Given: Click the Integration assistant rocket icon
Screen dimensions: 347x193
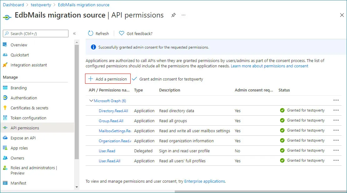Looking at the screenshot, I should coord(5,65).
